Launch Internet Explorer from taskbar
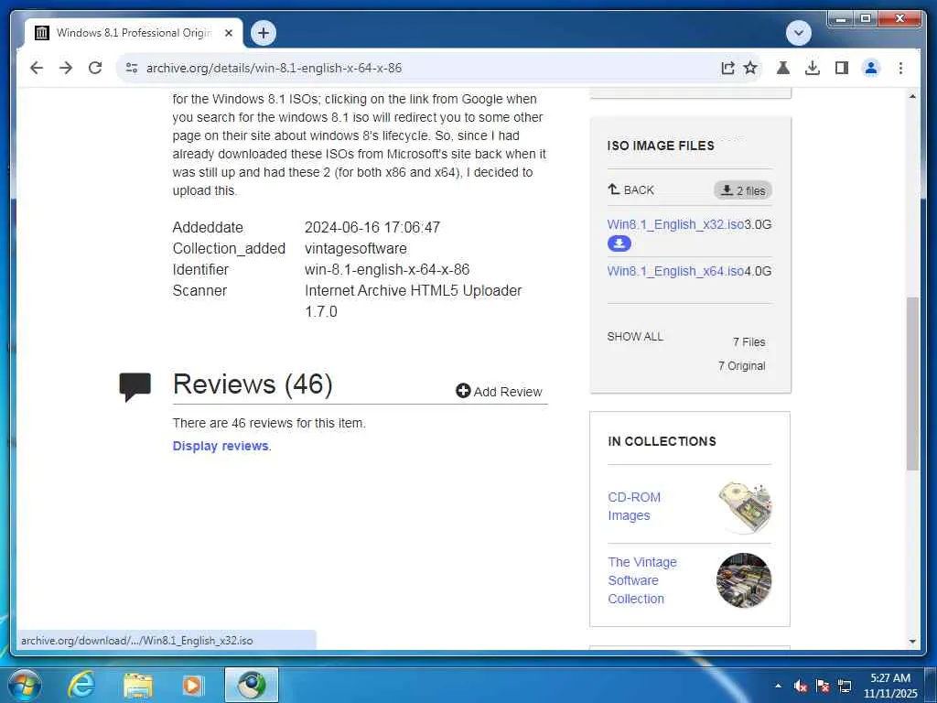 (81, 685)
